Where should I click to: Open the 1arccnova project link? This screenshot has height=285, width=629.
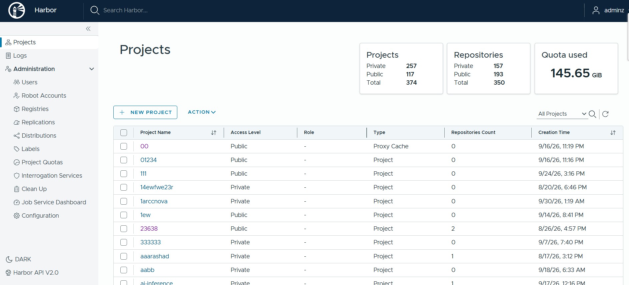click(154, 201)
